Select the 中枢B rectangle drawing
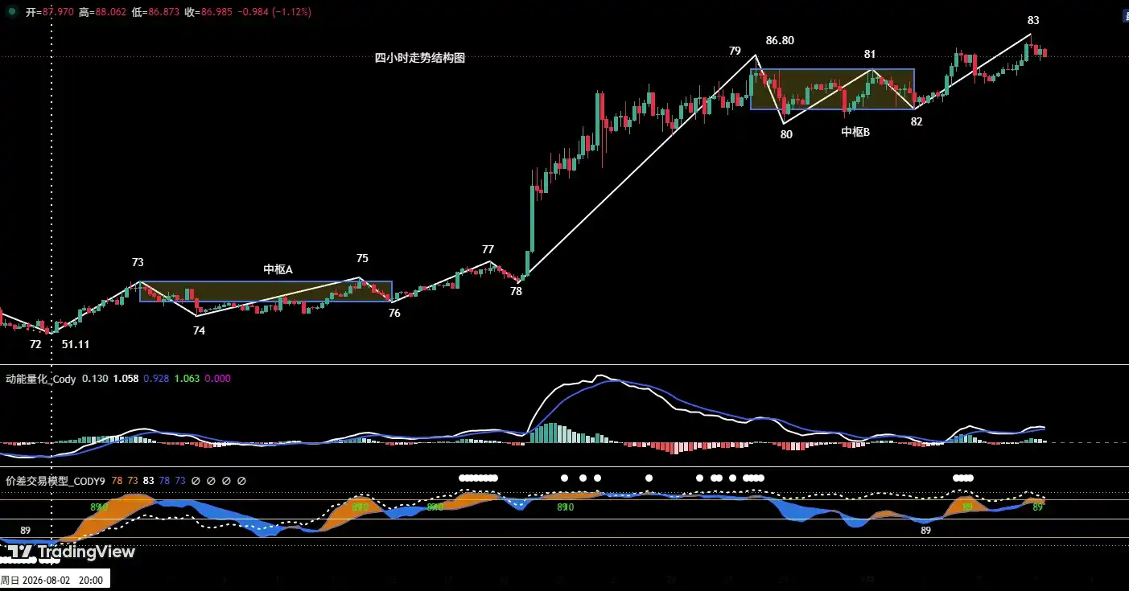 [832, 89]
